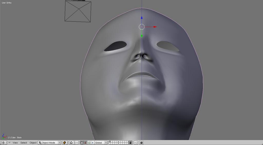Click the red X-axis manipulator arrow
Viewport: 263px width, 145px height.
pyautogui.click(x=155, y=27)
